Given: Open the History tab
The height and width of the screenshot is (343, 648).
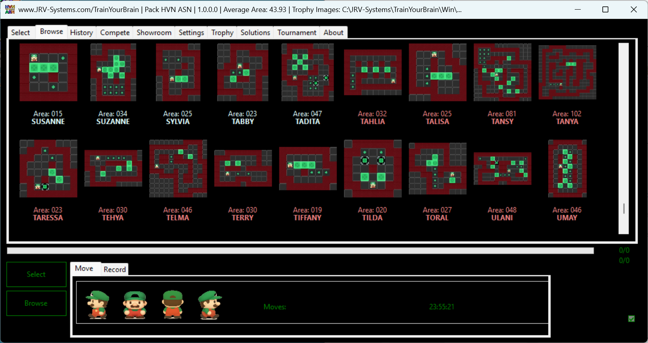Looking at the screenshot, I should tap(82, 32).
